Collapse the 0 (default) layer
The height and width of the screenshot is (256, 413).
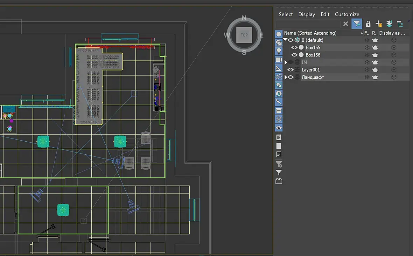(x=285, y=40)
